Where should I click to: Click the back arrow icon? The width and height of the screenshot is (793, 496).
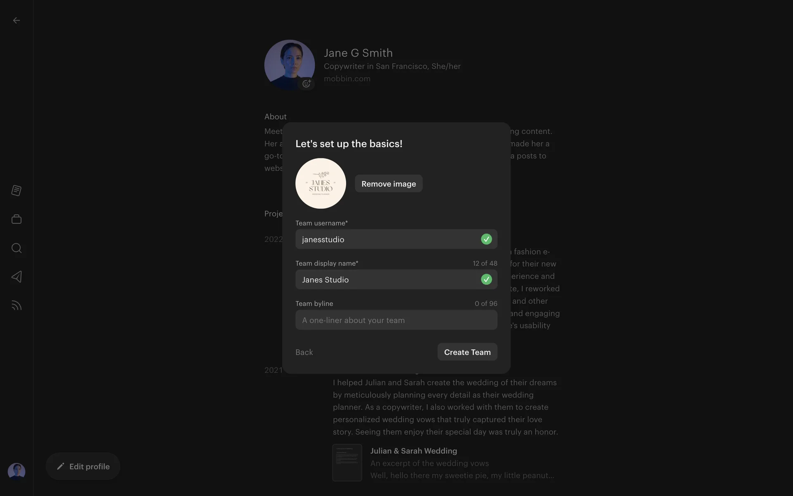pyautogui.click(x=17, y=20)
